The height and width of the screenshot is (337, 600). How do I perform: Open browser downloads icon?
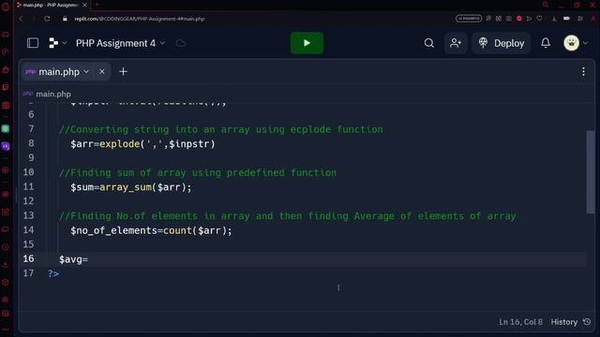click(554, 19)
